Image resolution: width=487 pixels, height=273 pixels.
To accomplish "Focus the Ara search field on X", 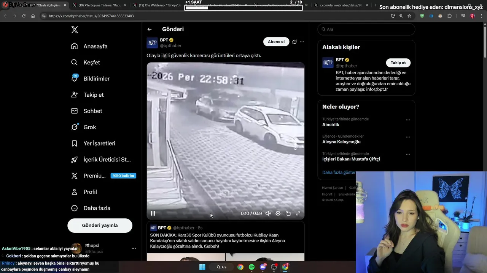I will coord(366,29).
